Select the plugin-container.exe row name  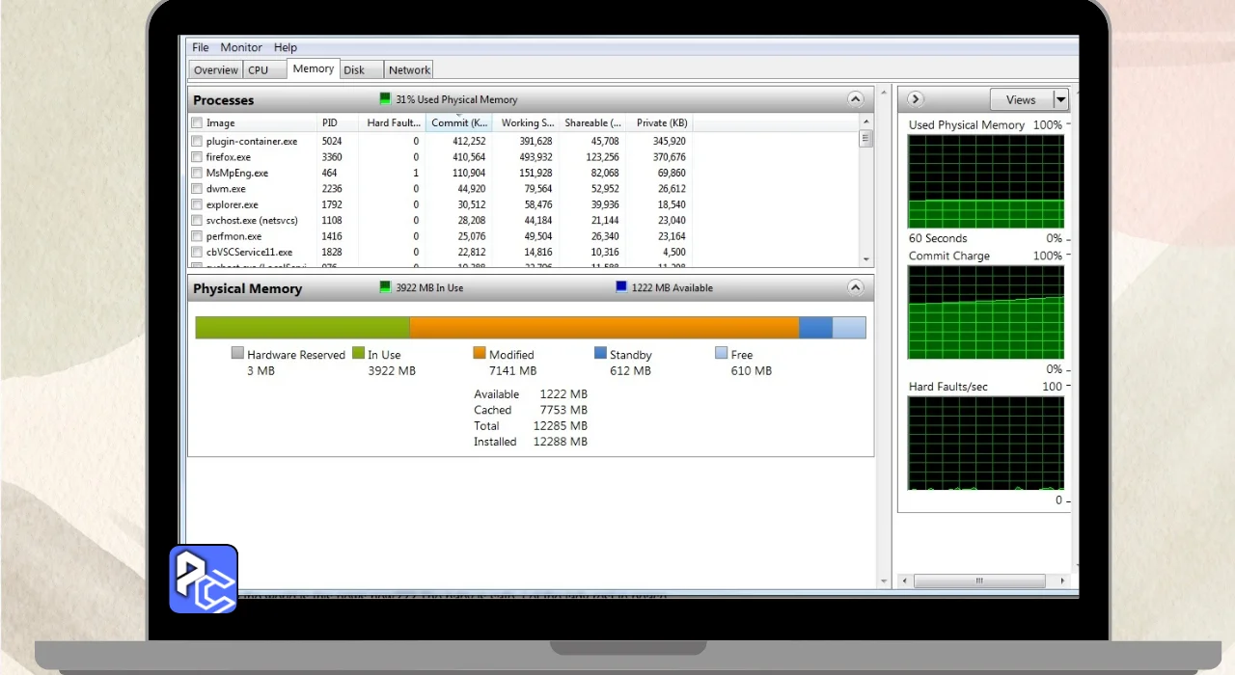click(x=252, y=141)
